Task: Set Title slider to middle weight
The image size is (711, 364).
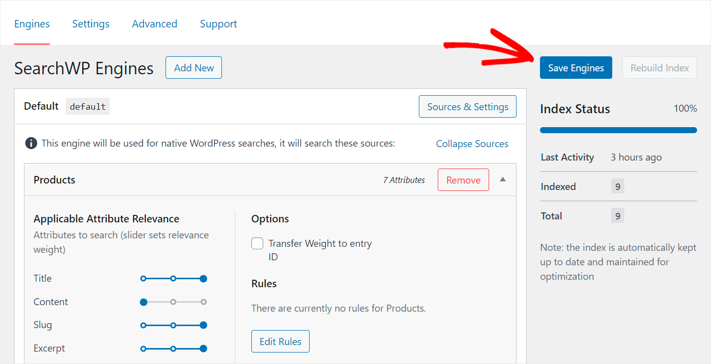Action: tap(173, 279)
